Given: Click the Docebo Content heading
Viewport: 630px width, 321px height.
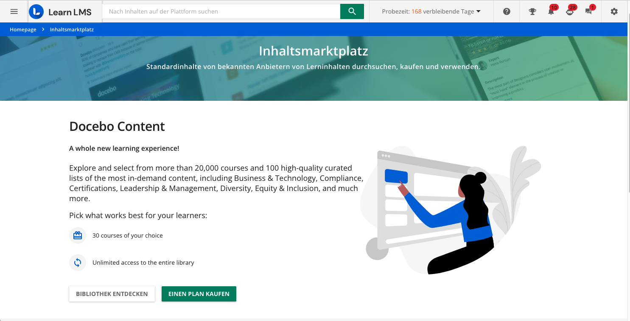Looking at the screenshot, I should pos(117,126).
